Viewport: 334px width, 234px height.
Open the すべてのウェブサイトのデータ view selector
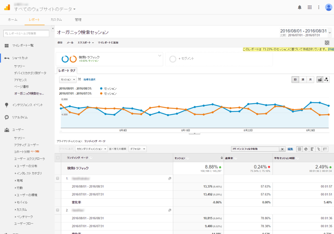click(45, 9)
